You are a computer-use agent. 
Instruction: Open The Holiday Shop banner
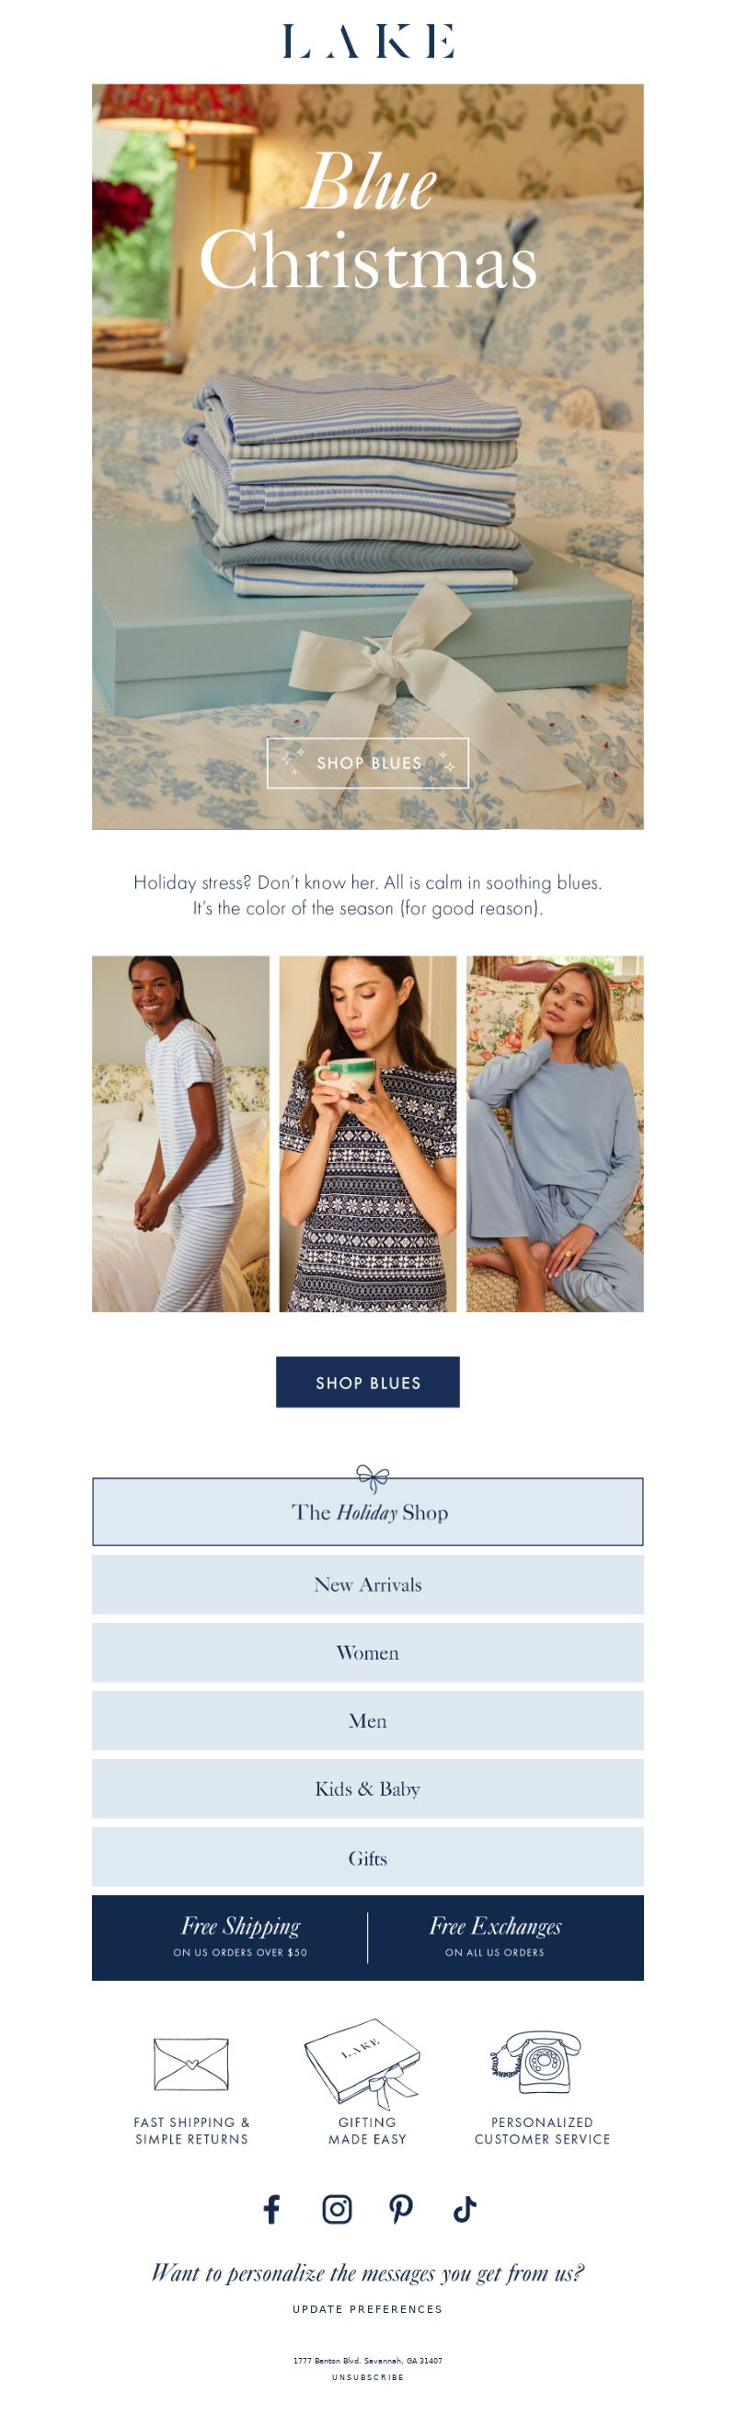click(x=367, y=1511)
